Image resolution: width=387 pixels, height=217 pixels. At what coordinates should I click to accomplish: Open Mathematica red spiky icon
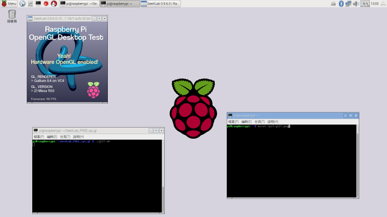coord(46,4)
